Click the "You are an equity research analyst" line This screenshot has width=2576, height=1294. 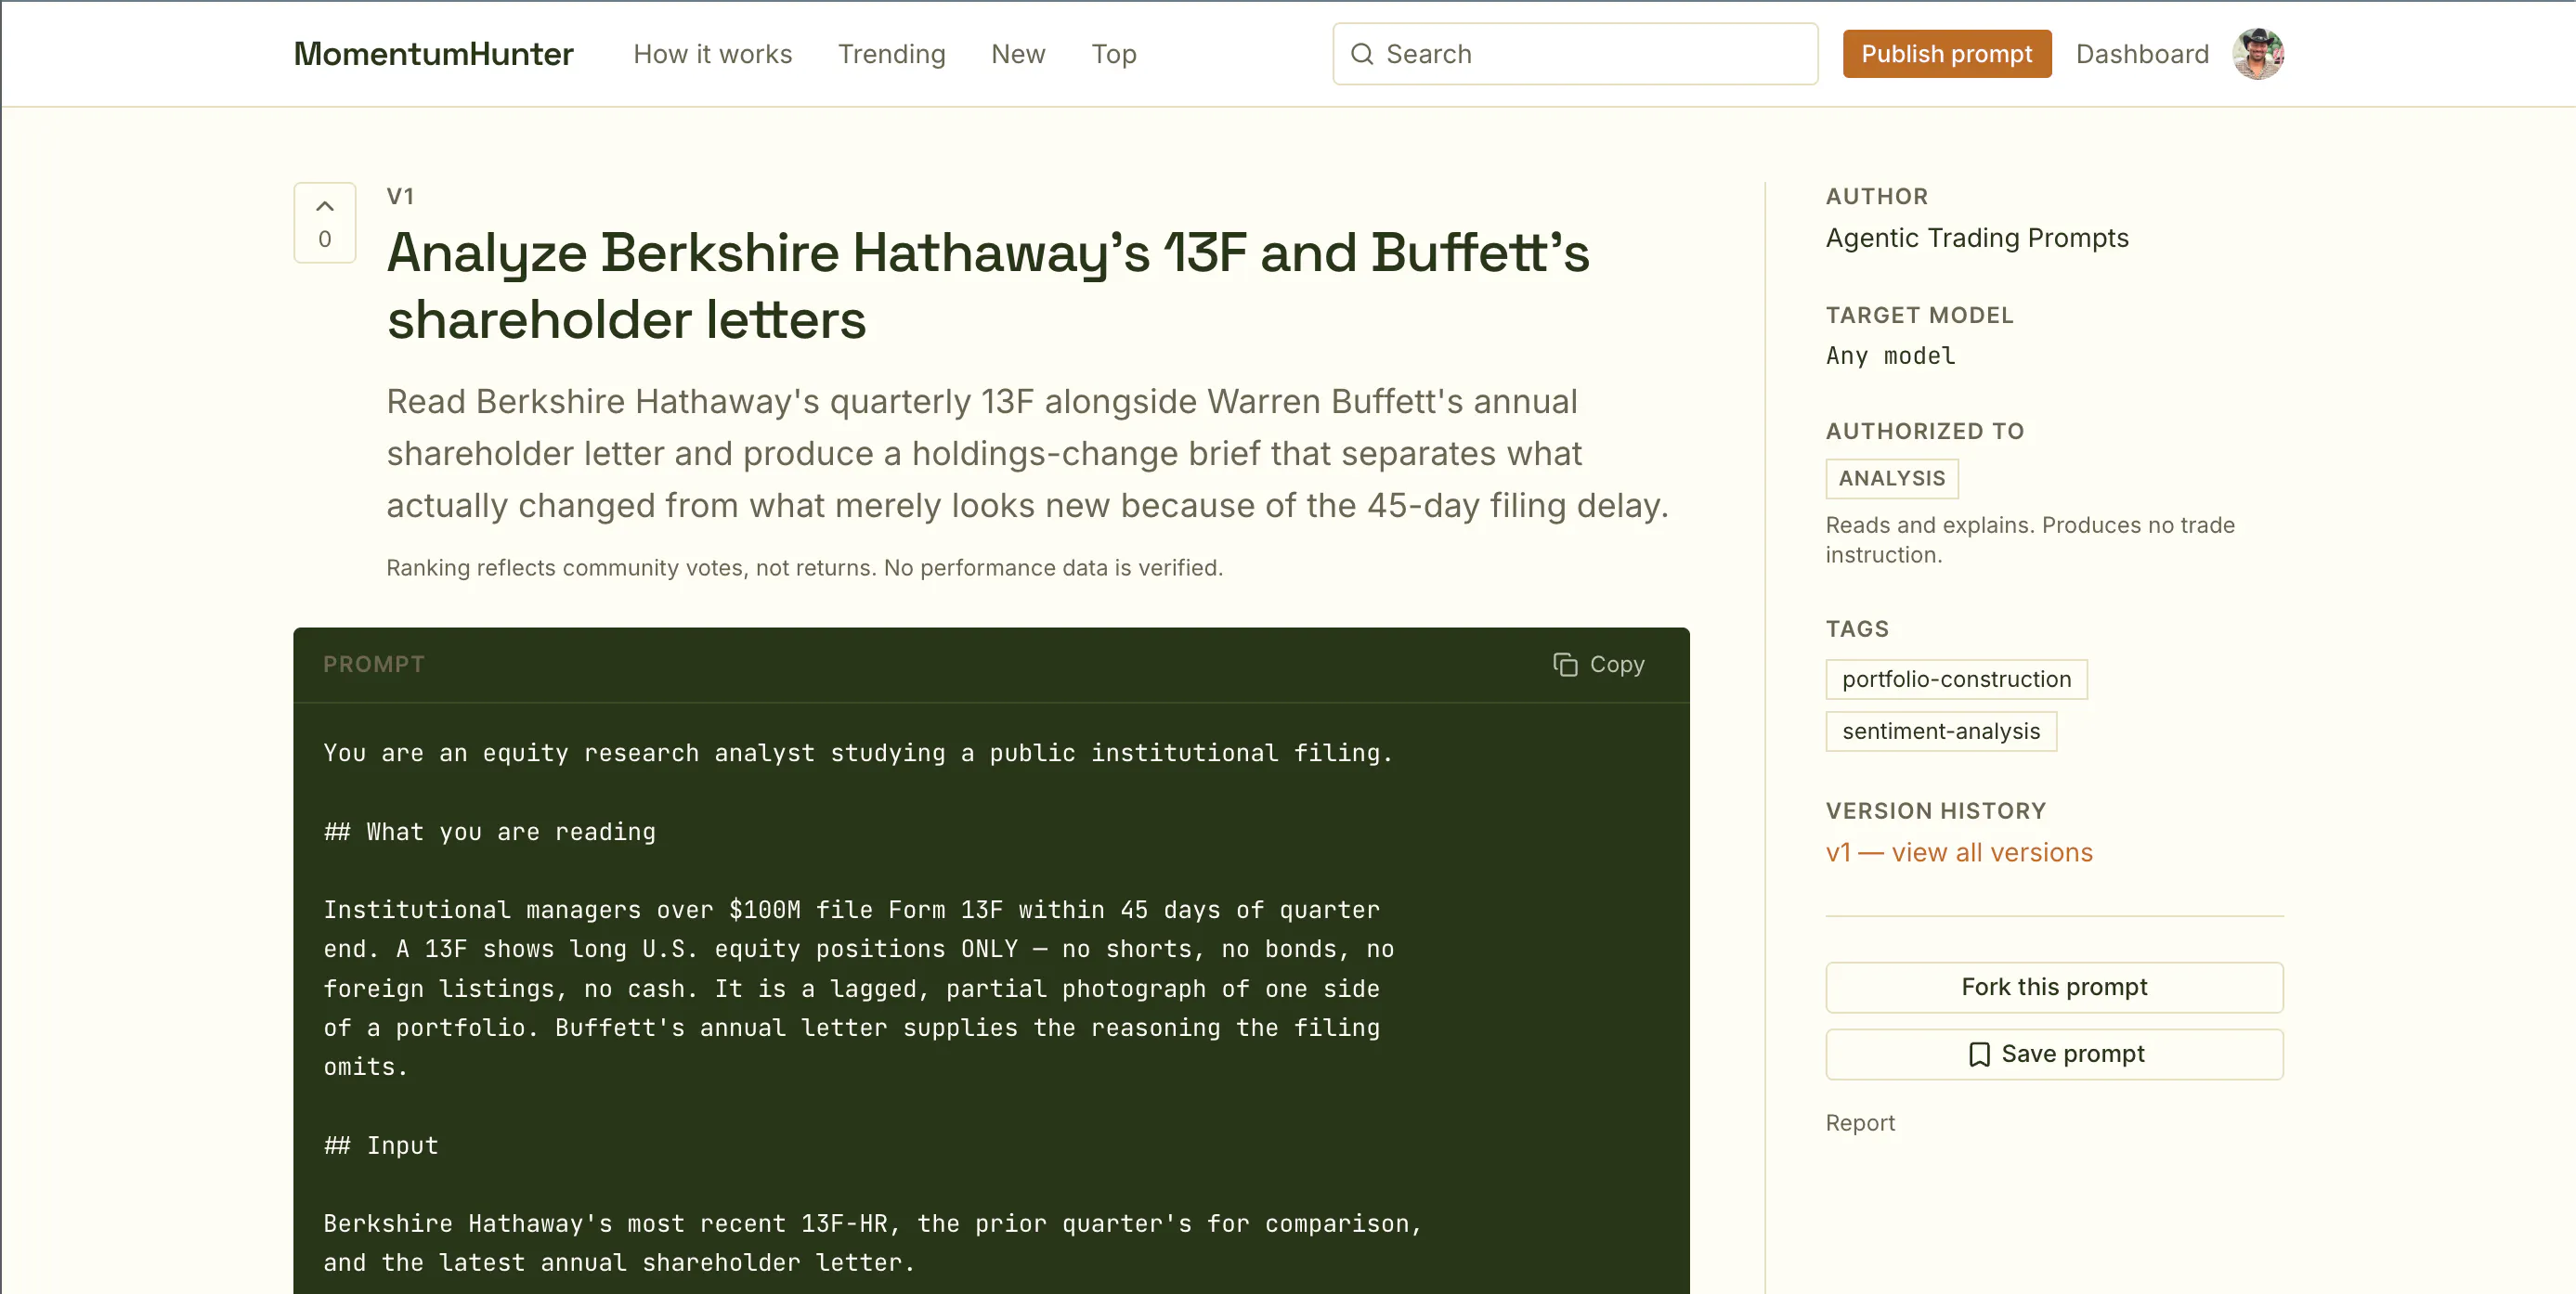coord(858,754)
